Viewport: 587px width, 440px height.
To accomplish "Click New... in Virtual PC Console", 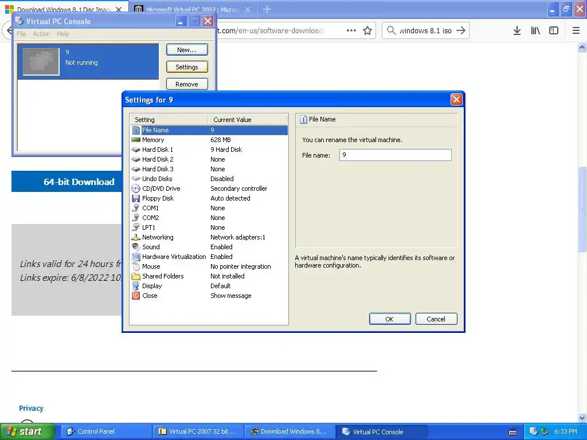I will click(187, 50).
